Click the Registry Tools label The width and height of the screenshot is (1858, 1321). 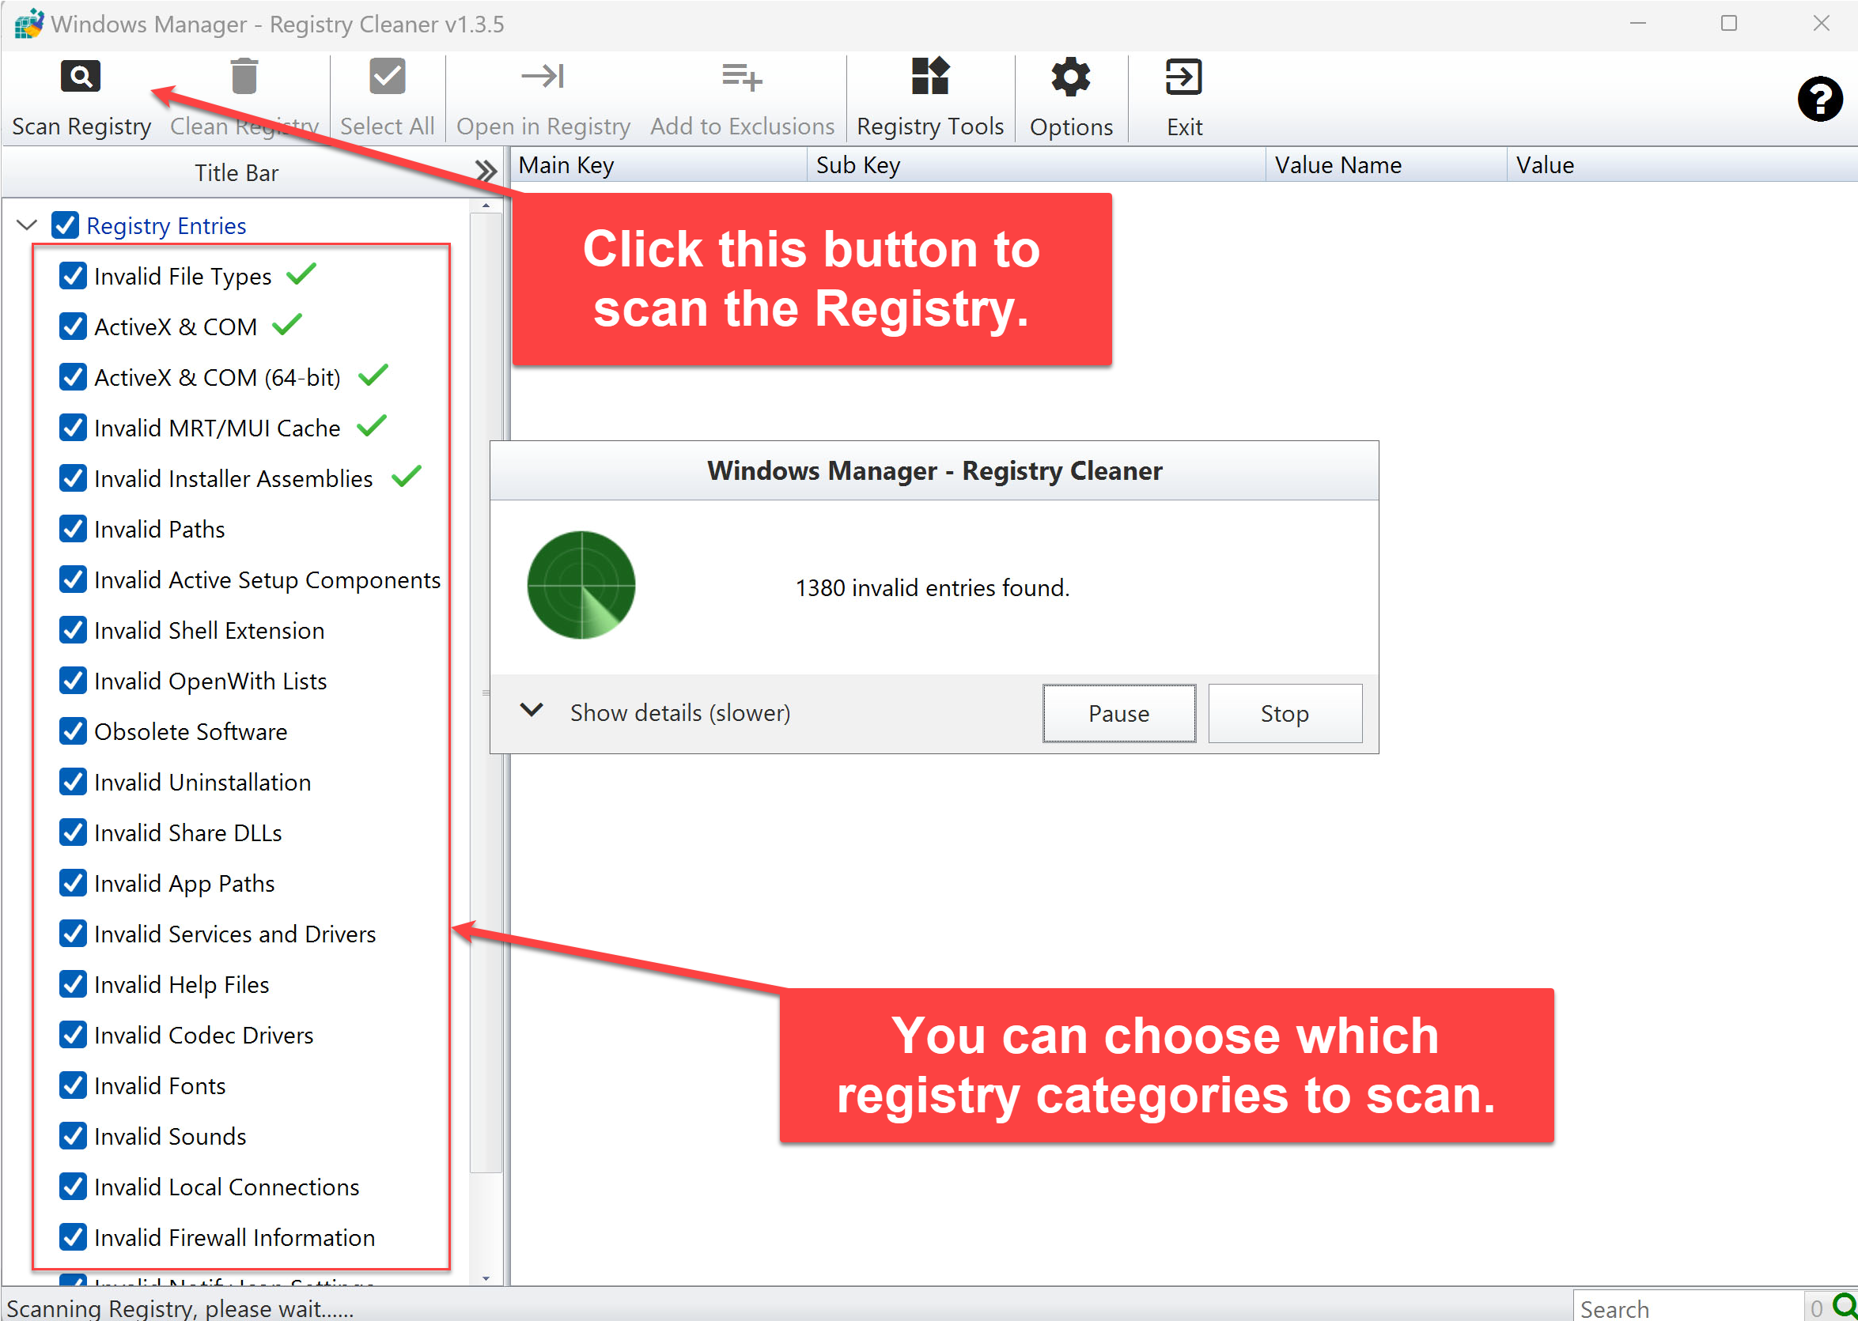[930, 127]
